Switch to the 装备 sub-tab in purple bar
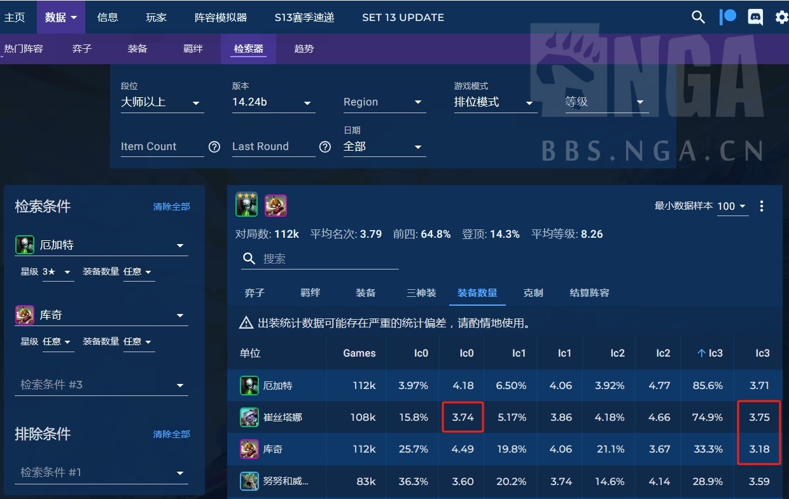 click(137, 48)
